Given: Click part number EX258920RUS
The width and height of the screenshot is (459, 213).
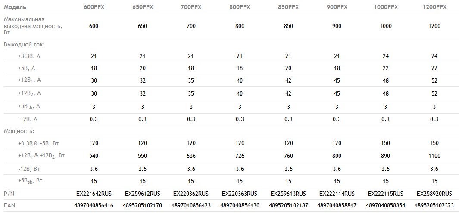Looking at the screenshot, I should tap(434, 194).
